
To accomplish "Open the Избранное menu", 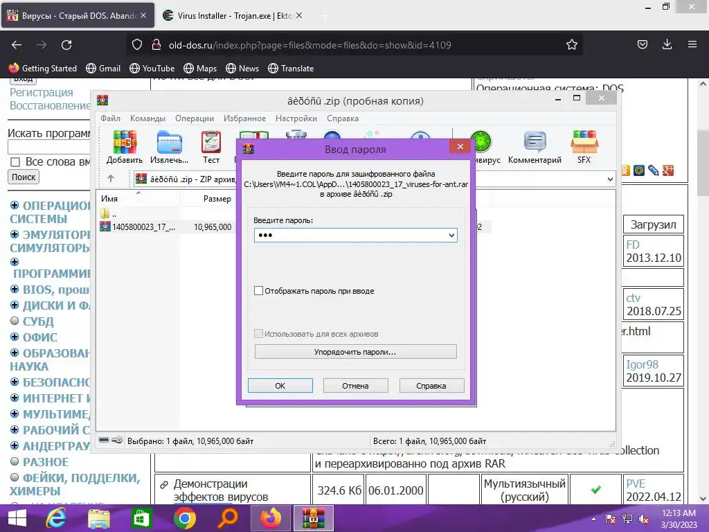I will pos(244,118).
